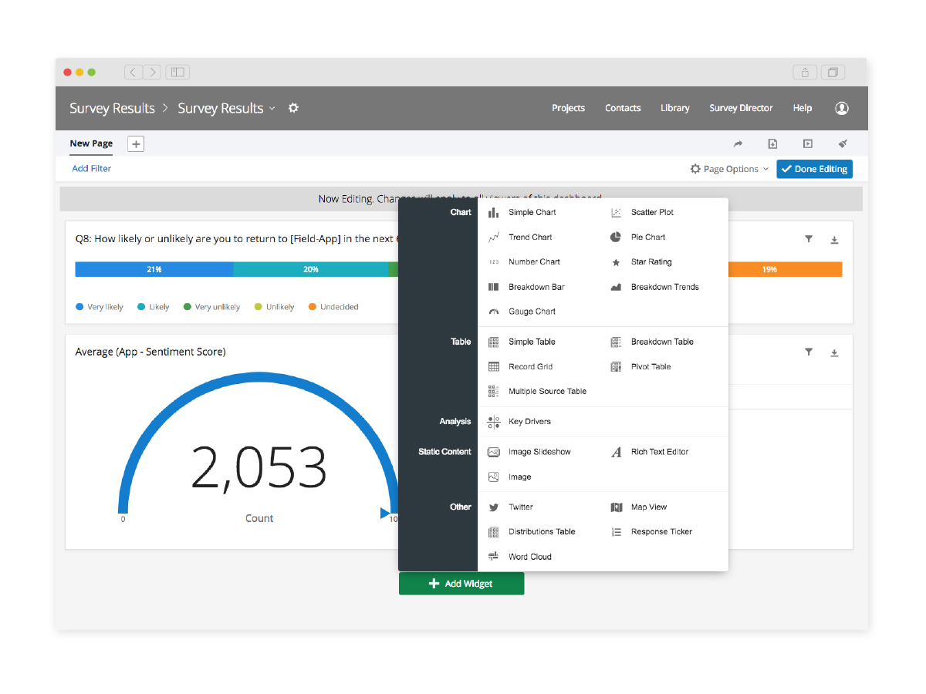Image resolution: width=926 pixels, height=694 pixels.
Task: Pick the Twitter widget icon
Action: [x=494, y=507]
